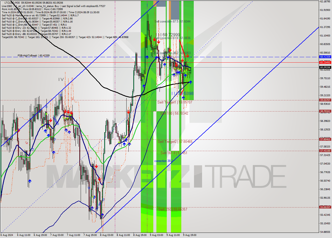Click the red 60.25493 price tag
332x238 pixels.
(325, 62)
